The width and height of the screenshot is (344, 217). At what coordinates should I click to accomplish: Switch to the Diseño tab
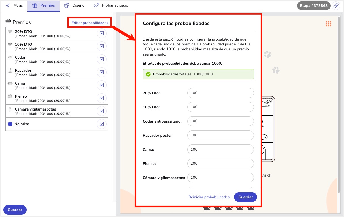(74, 6)
